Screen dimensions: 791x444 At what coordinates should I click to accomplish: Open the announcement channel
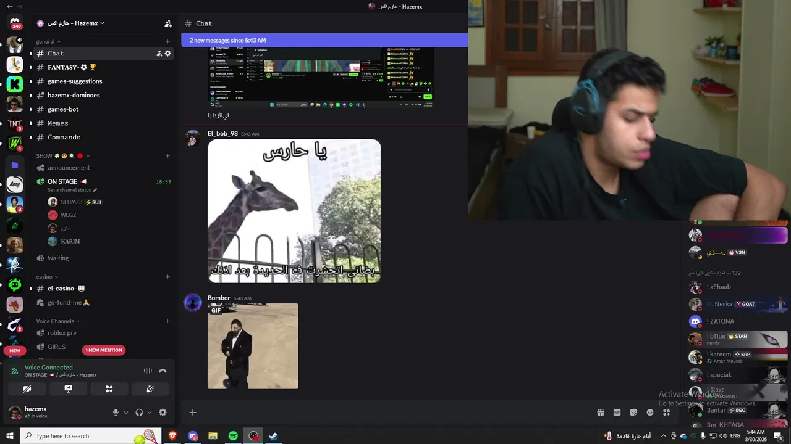(x=103, y=168)
